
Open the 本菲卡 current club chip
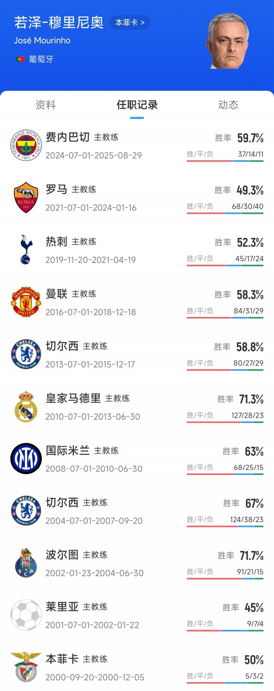click(130, 23)
